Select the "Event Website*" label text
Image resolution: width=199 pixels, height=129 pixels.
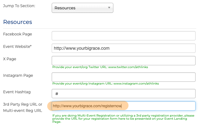click(x=17, y=46)
